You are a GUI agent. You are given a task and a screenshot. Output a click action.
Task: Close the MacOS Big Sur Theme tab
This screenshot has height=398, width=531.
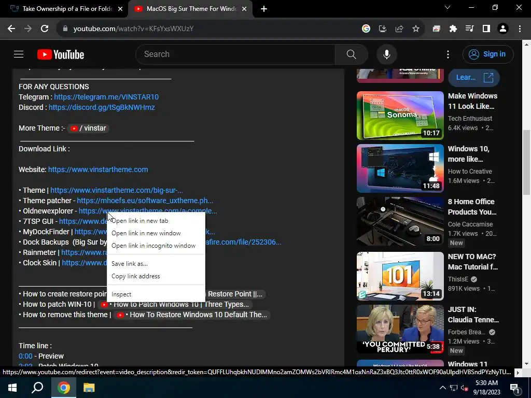tap(244, 9)
